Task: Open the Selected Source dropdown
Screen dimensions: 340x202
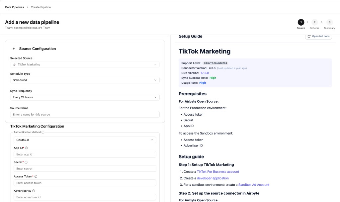Action: coord(85,64)
